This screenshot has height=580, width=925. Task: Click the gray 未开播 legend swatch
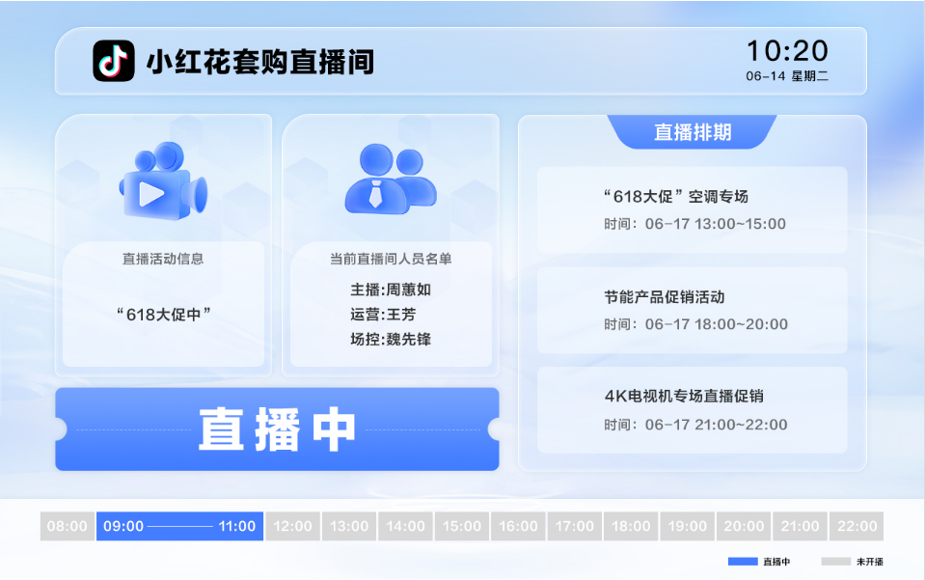pos(836,561)
